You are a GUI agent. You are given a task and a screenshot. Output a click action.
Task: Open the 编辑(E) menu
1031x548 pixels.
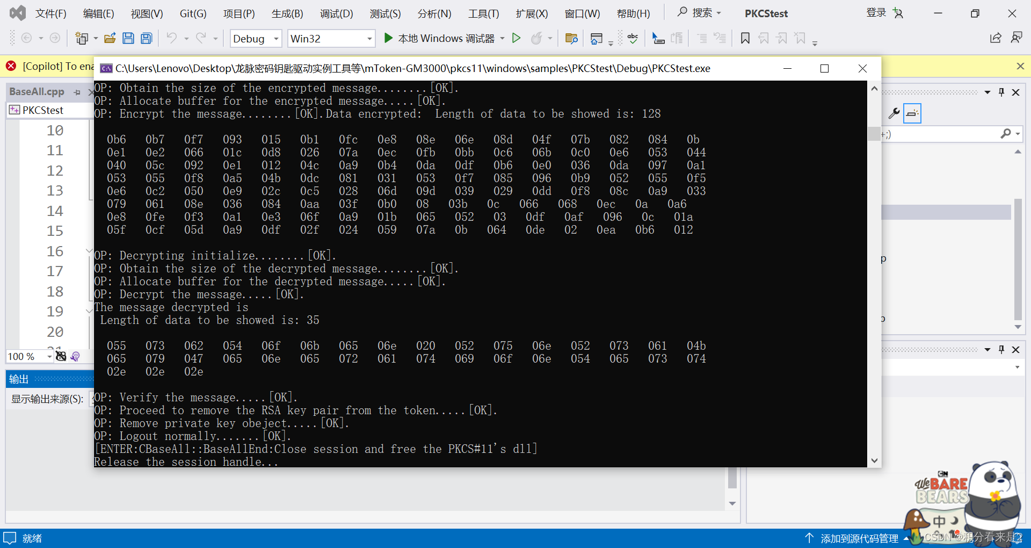pos(98,13)
